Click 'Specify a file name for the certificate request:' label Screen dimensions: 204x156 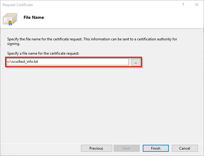(43, 53)
